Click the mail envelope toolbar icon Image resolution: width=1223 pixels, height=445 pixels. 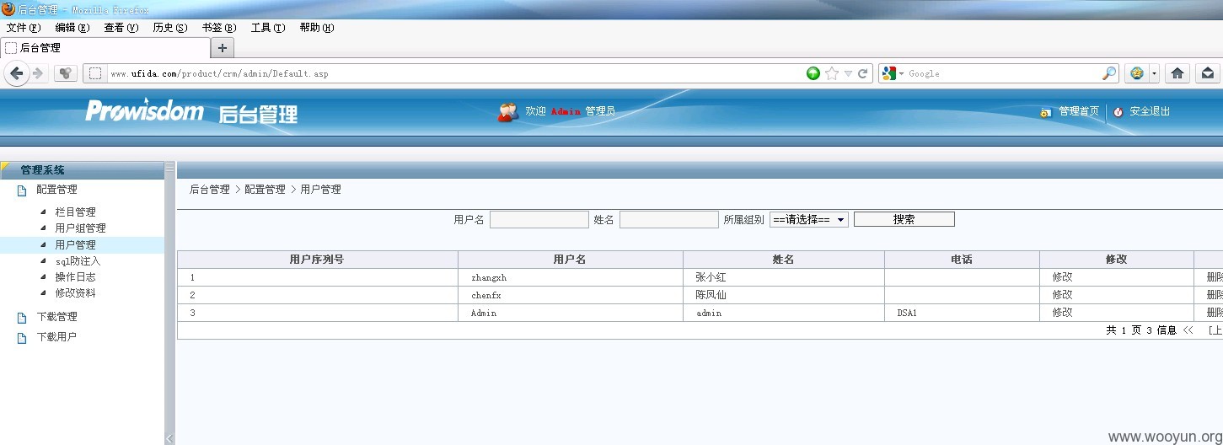point(1208,73)
